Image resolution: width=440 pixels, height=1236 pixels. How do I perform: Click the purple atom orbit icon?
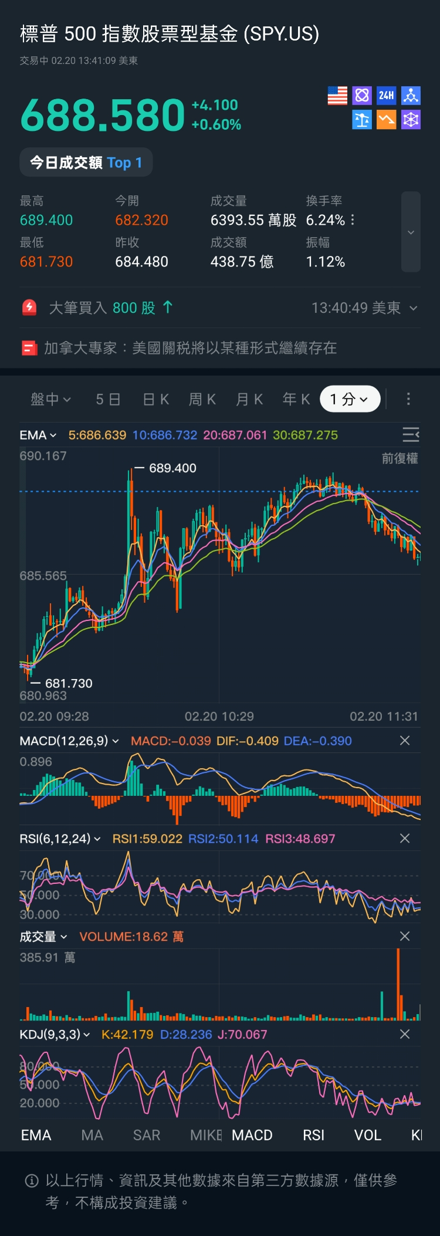(x=362, y=96)
